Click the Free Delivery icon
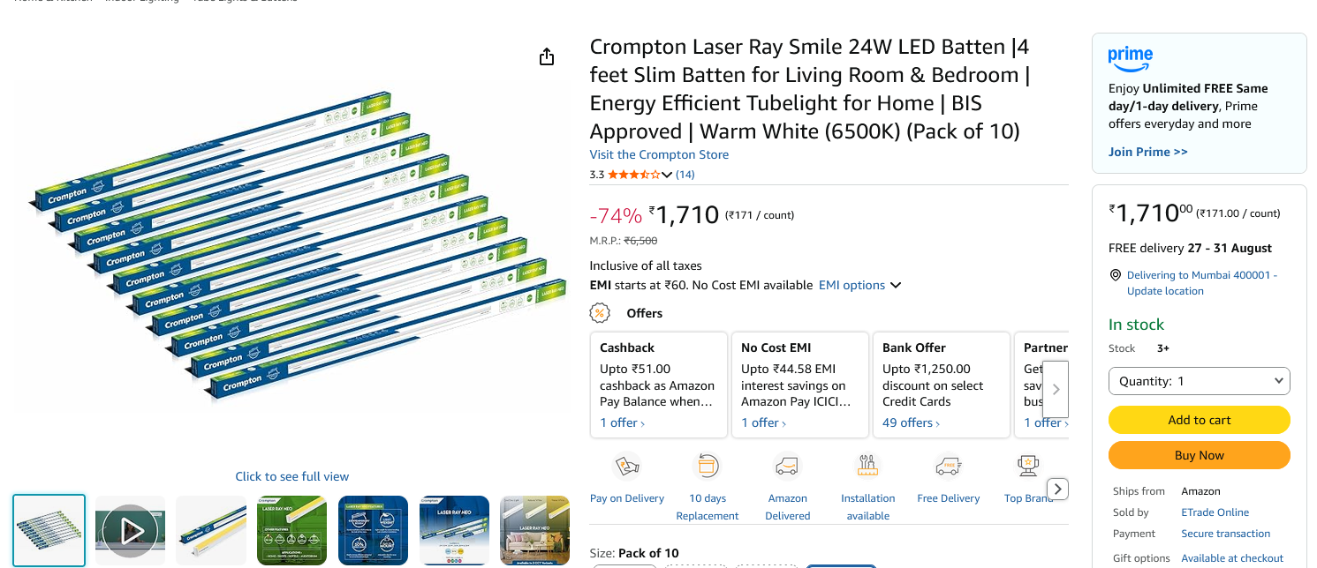The image size is (1317, 568). click(948, 466)
